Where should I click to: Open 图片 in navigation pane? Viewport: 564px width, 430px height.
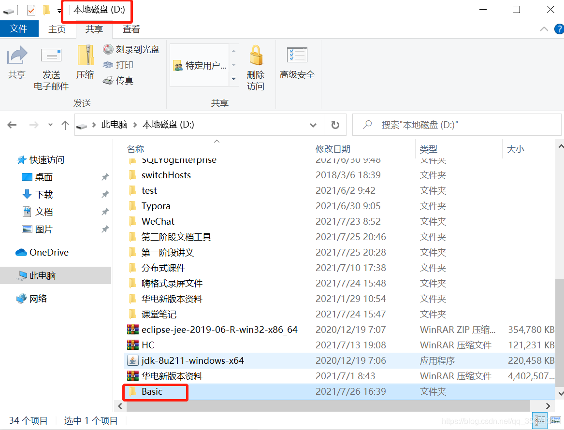coord(44,229)
